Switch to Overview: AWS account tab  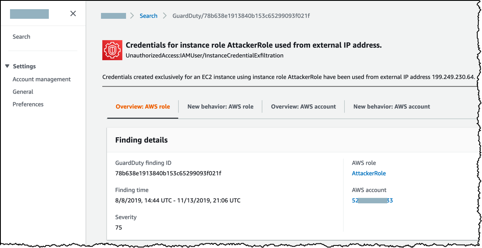click(303, 106)
